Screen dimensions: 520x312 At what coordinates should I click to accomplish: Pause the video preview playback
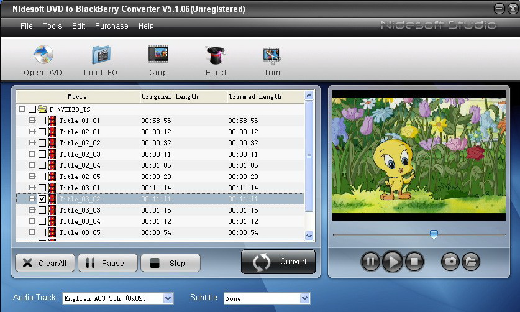tap(370, 262)
